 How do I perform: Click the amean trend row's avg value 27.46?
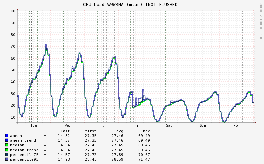point(117,140)
